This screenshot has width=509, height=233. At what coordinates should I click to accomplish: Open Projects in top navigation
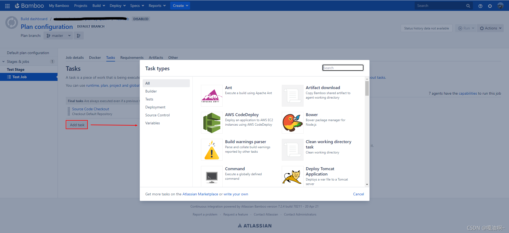(81, 6)
